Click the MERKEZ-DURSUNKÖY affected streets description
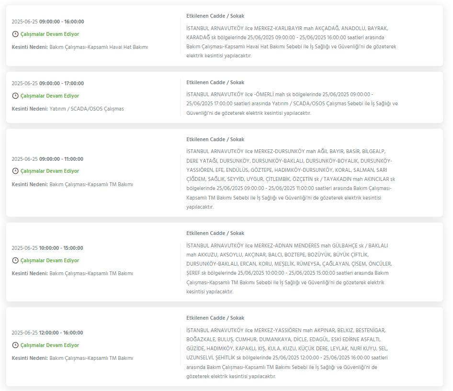Image resolution: width=453 pixels, height=391 pixels. pos(291,179)
